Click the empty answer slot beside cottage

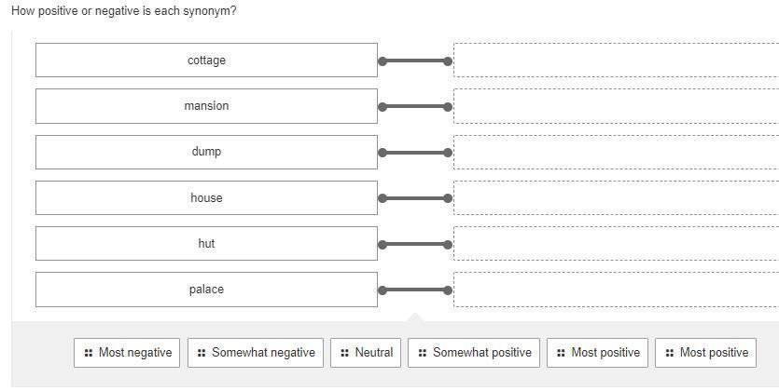coord(616,60)
